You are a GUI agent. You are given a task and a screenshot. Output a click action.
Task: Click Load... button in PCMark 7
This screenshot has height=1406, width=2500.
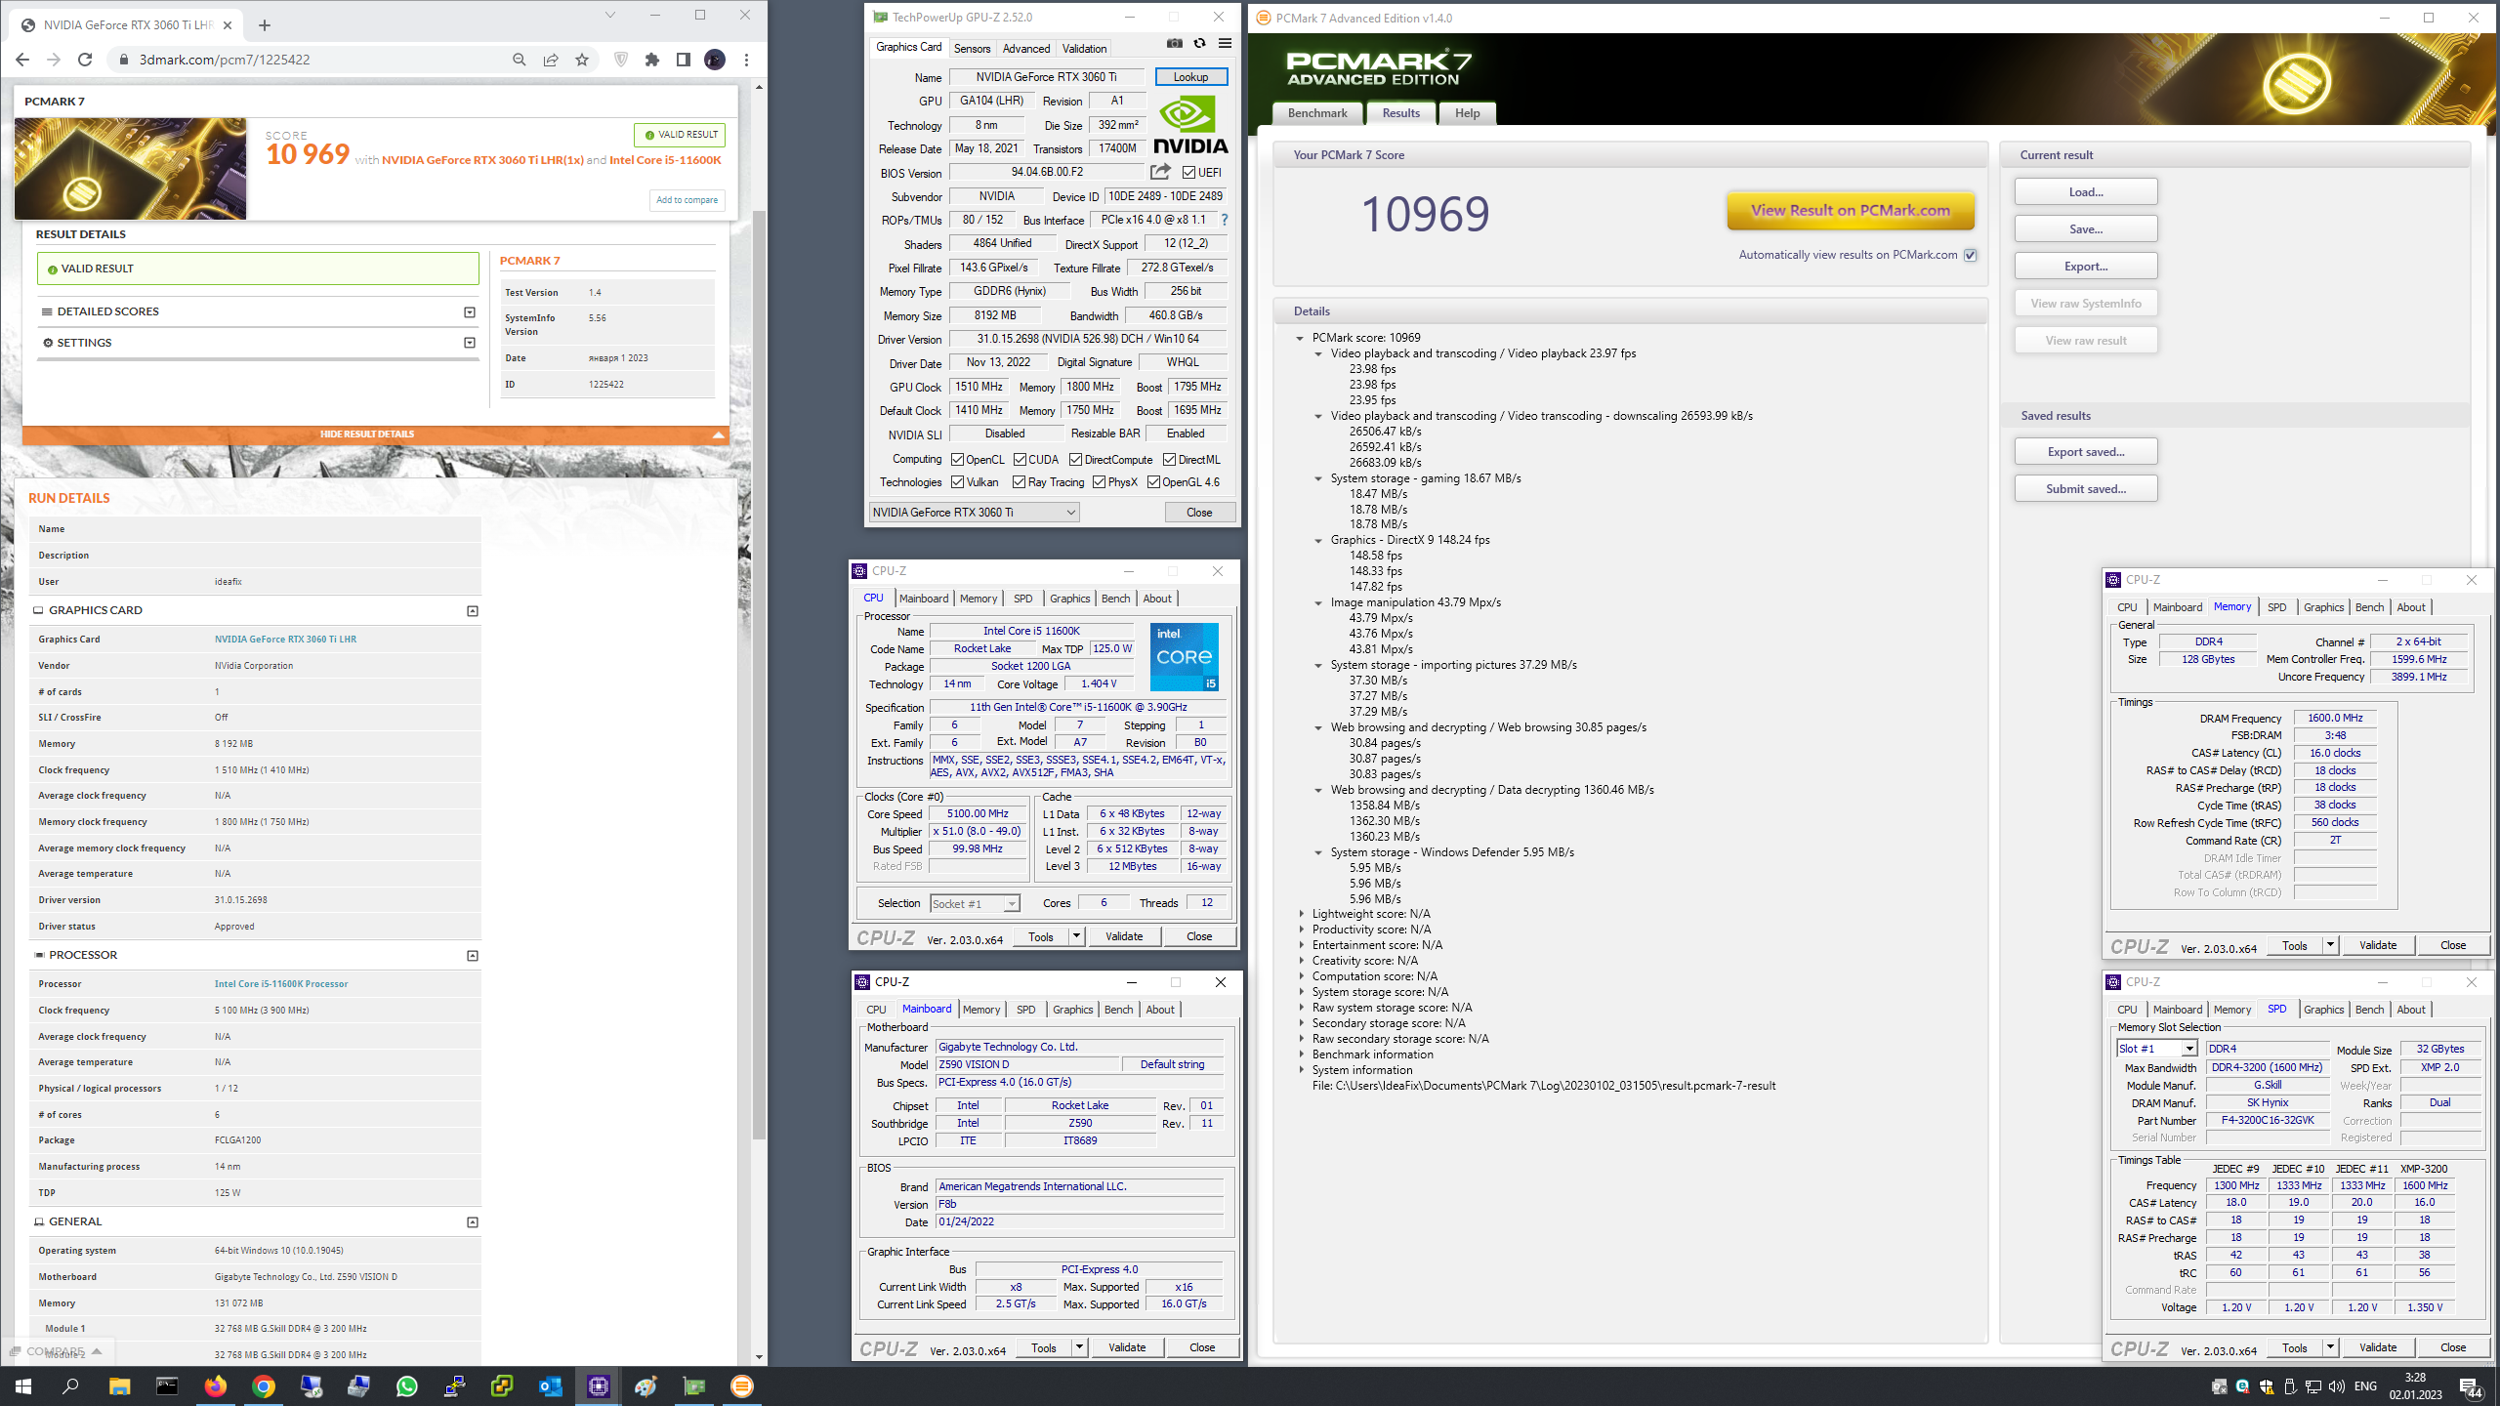pos(2086,192)
